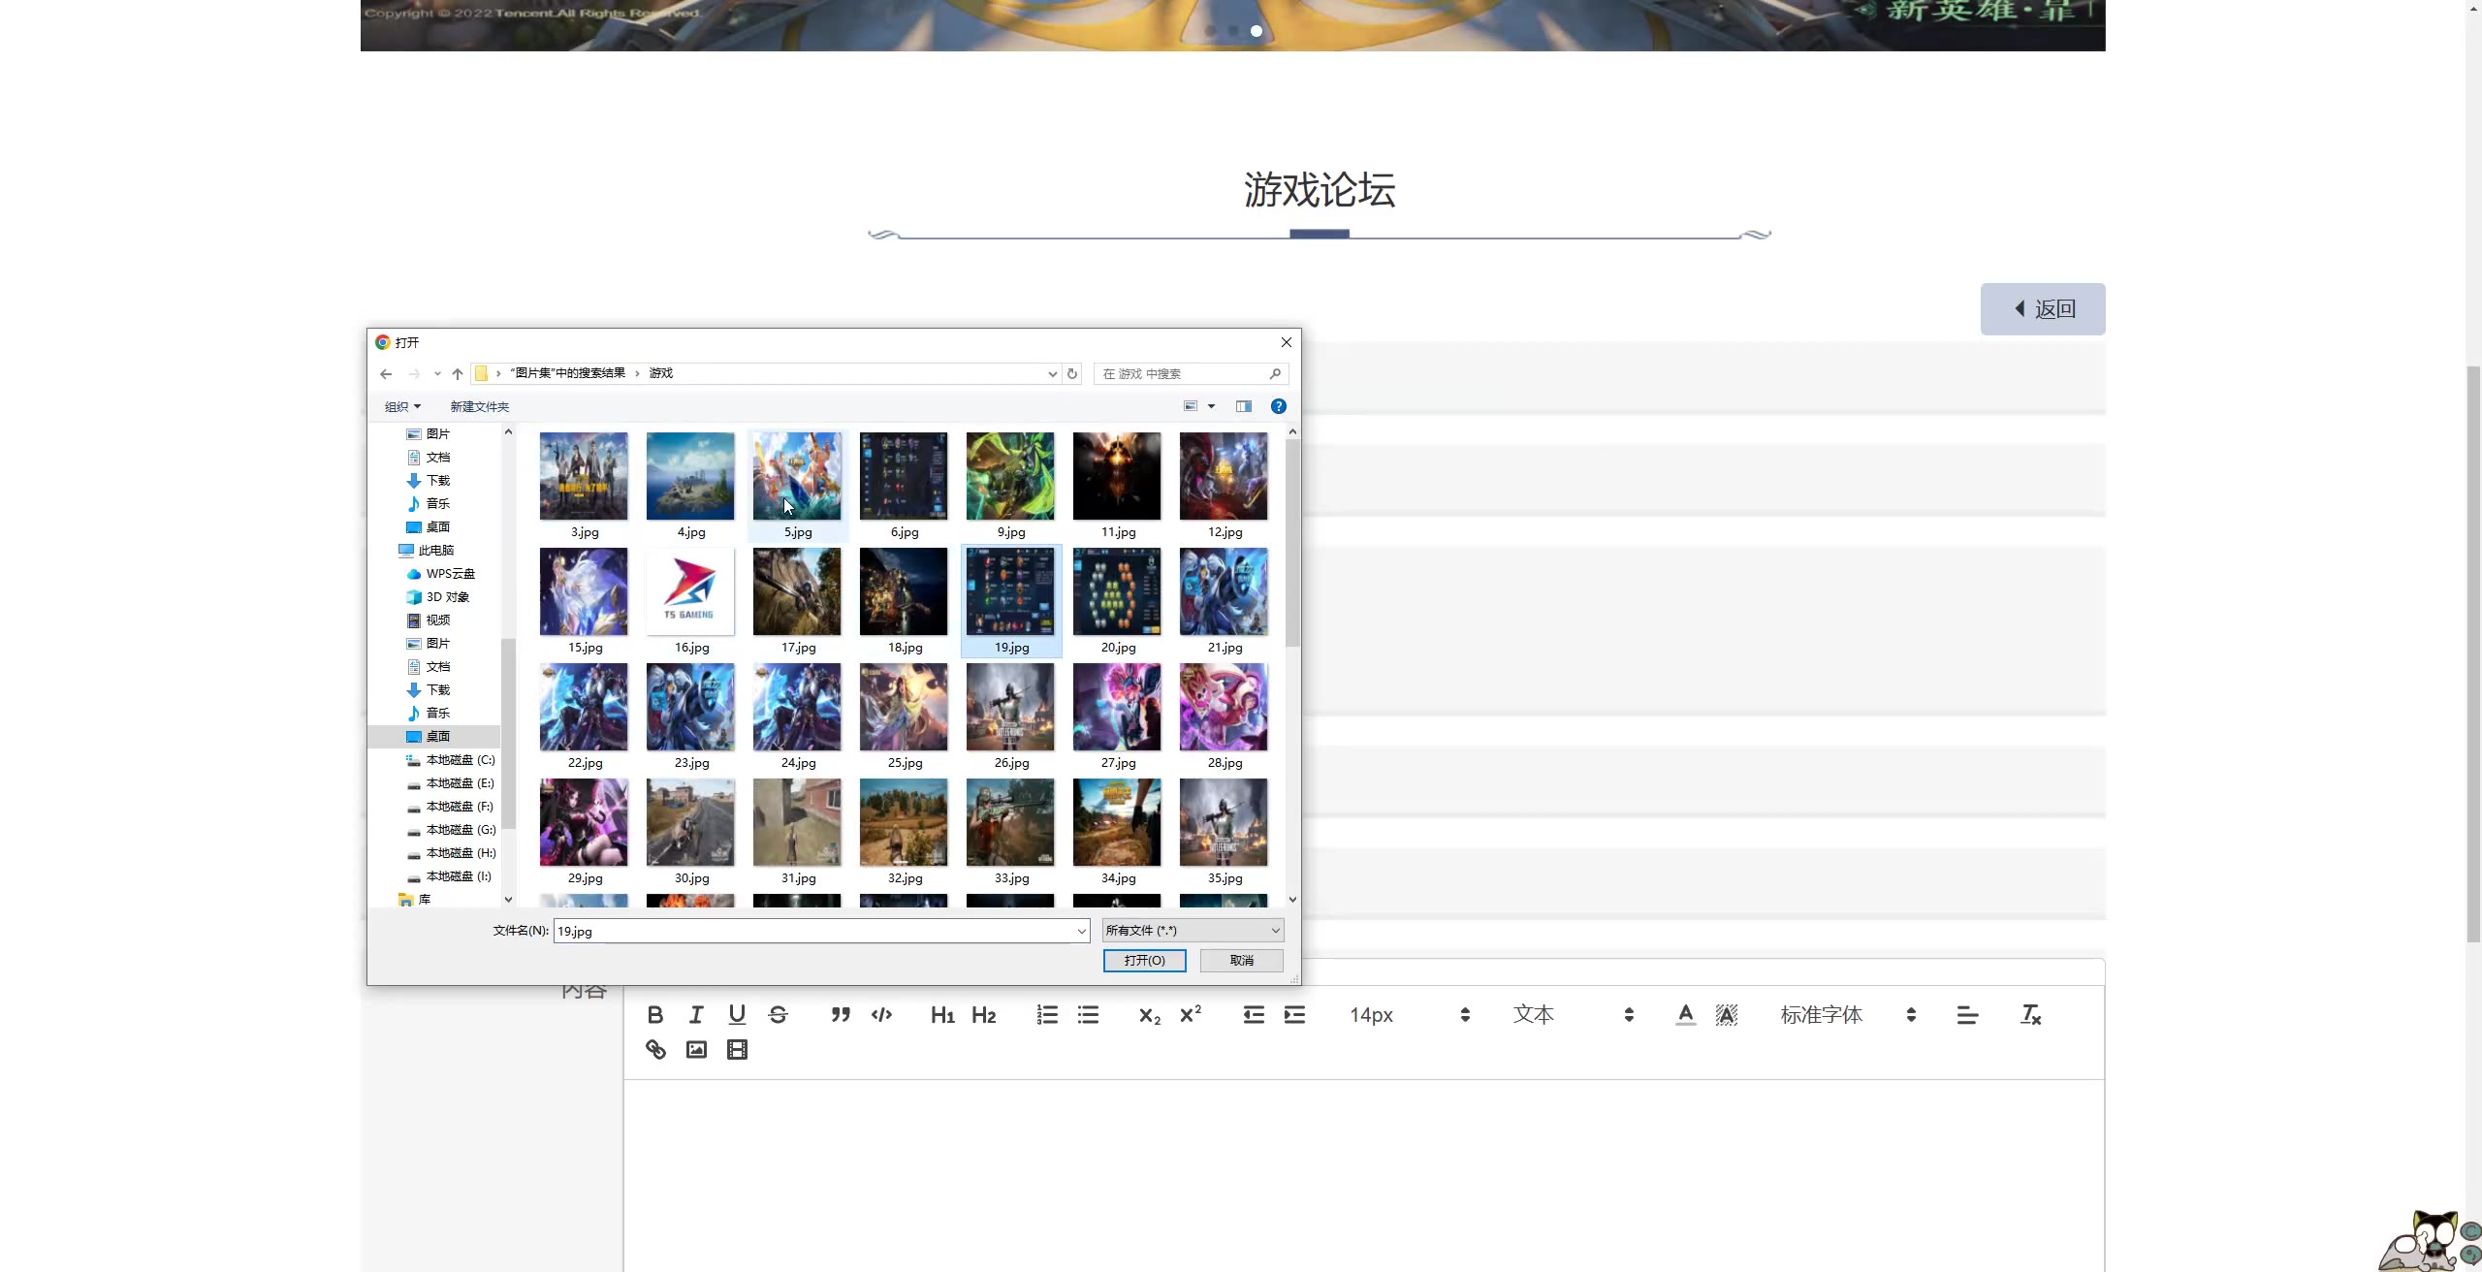Click the 打开(O) button
This screenshot has height=1272, width=2482.
[x=1144, y=960]
